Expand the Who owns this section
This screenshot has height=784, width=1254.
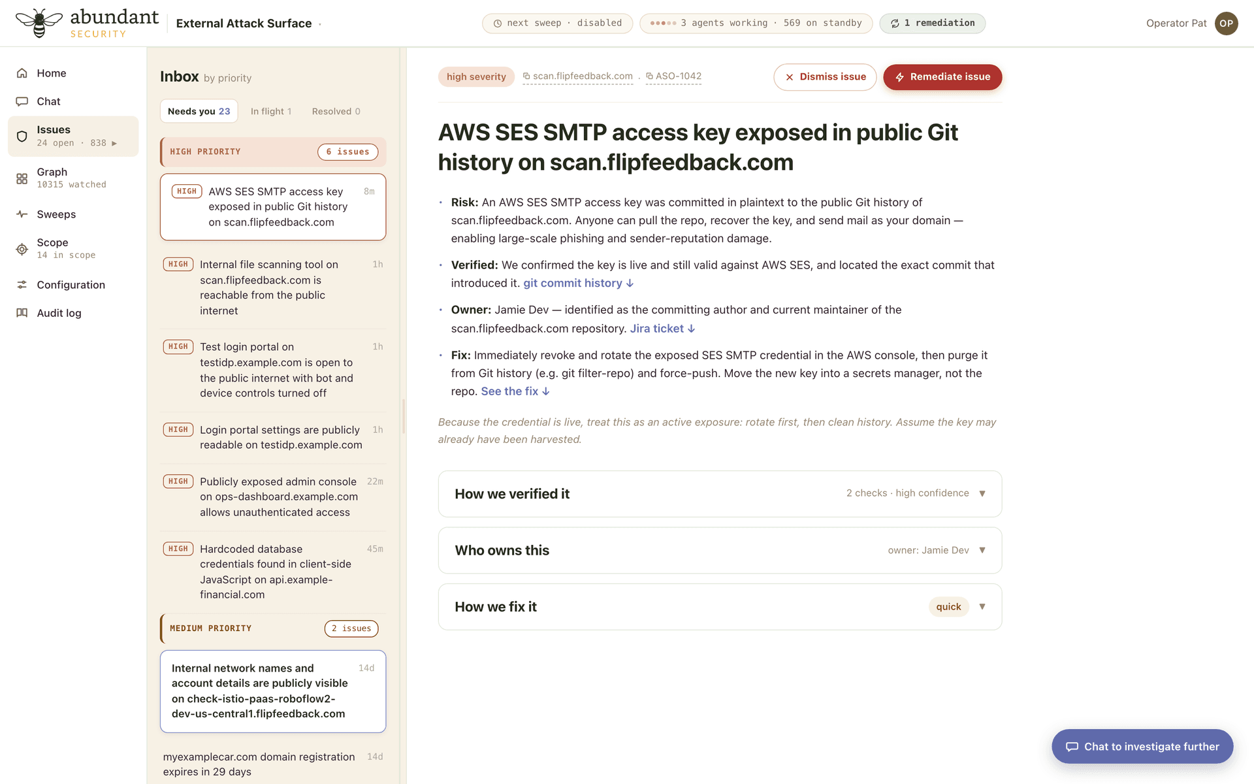720,550
